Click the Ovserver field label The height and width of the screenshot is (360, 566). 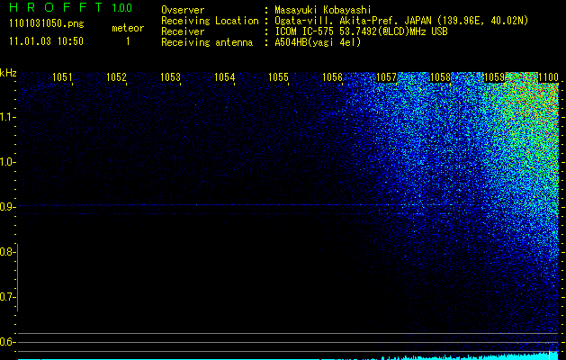pyautogui.click(x=183, y=10)
